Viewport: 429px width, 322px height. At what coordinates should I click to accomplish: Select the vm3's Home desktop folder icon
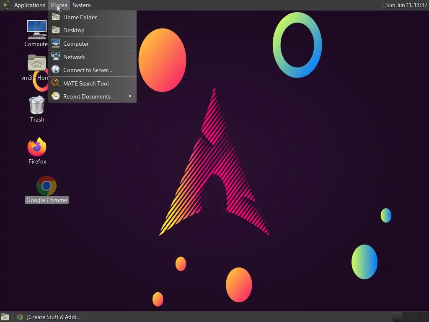pos(37,62)
